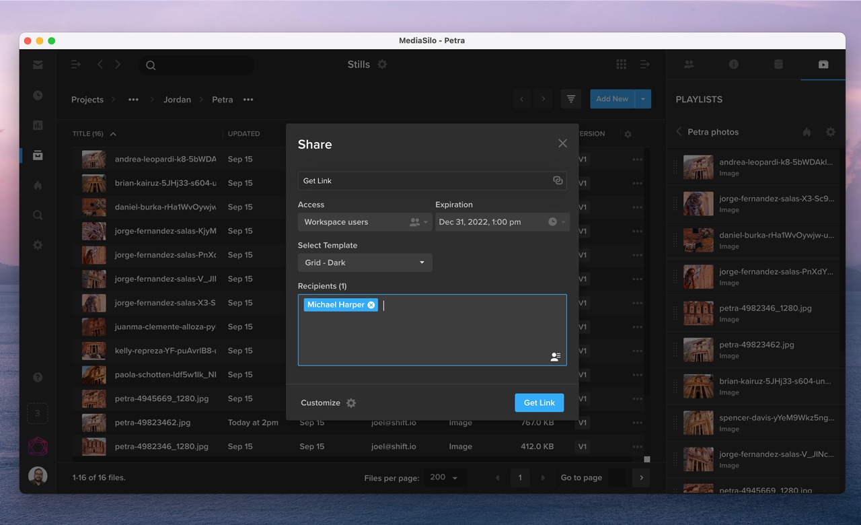Close the Share dialog
The image size is (861, 525).
[x=562, y=143]
